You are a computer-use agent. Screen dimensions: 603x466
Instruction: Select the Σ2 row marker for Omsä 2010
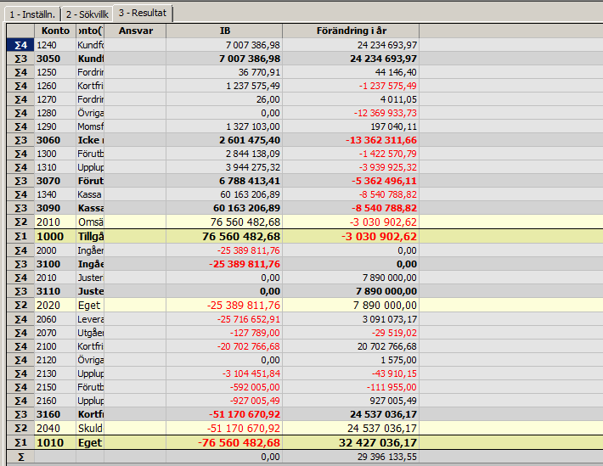click(20, 222)
